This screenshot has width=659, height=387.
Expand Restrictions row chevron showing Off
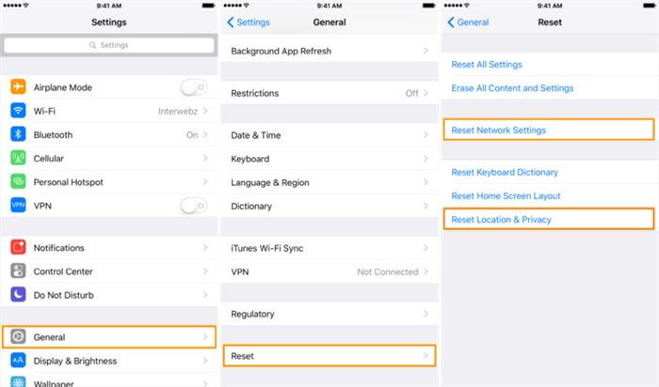(x=426, y=93)
